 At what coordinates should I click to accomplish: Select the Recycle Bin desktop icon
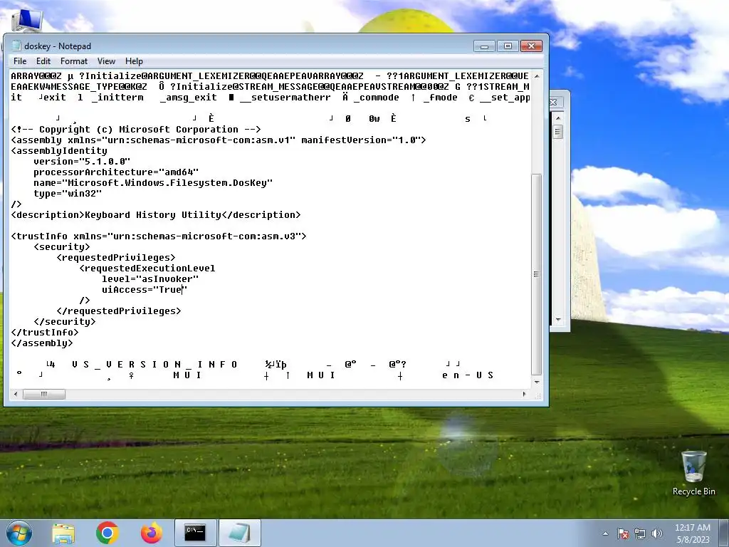(693, 473)
